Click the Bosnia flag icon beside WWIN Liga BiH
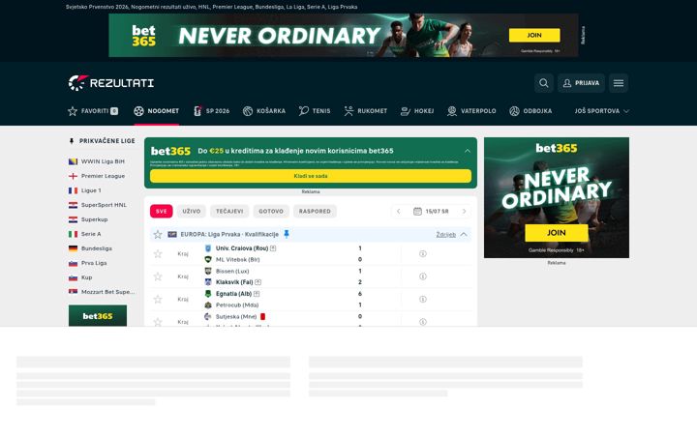The width and height of the screenshot is (697, 435). 73,161
